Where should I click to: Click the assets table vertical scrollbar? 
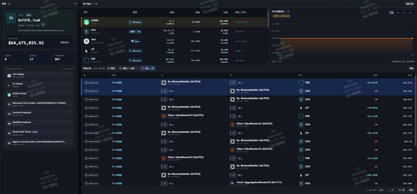click(268, 19)
